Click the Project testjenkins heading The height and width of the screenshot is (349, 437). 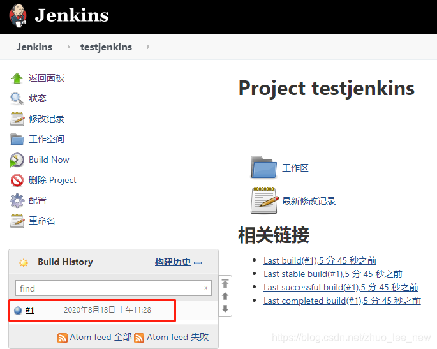[327, 89]
